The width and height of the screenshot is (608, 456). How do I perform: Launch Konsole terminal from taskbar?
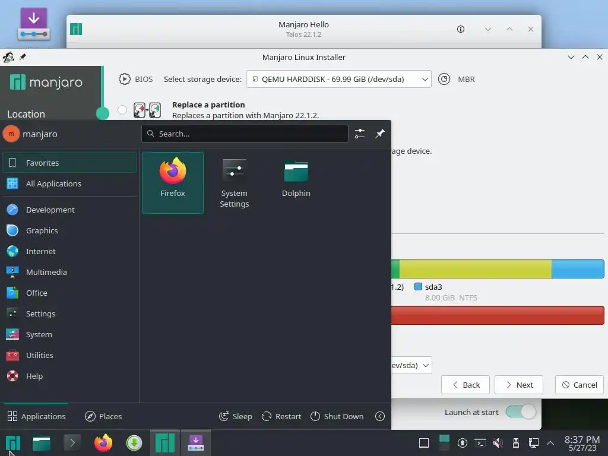[72, 443]
